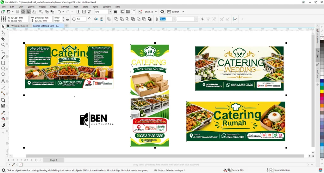Screen dimensions: 324x173
Task: Open the Bitmaps menu
Action: coord(65,7)
